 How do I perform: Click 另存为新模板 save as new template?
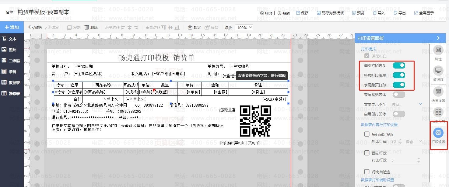(x=330, y=13)
